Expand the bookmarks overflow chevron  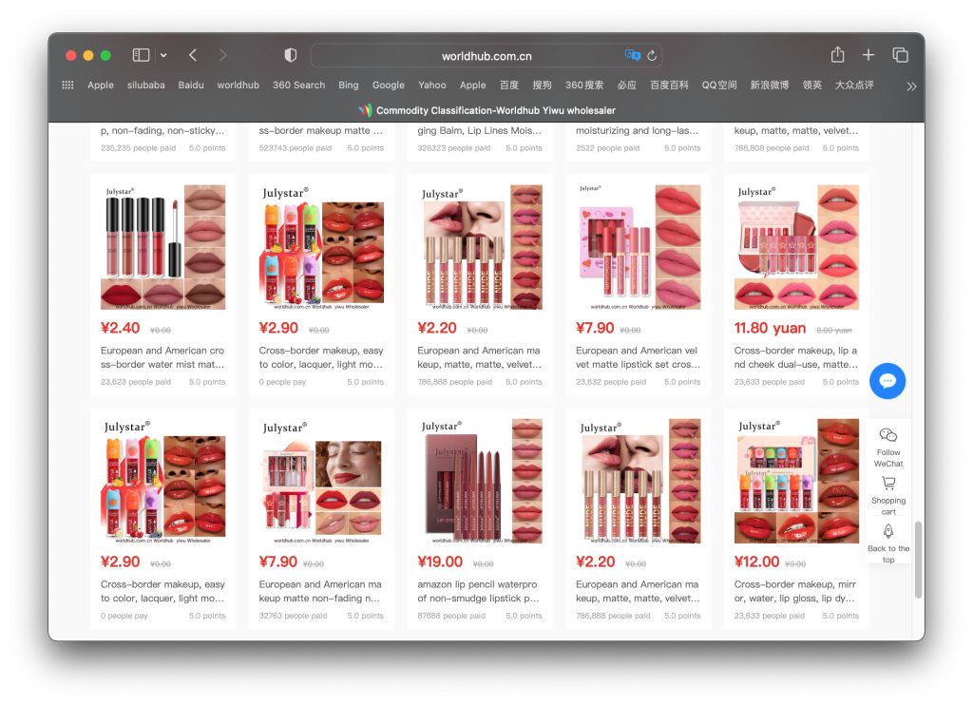point(911,86)
